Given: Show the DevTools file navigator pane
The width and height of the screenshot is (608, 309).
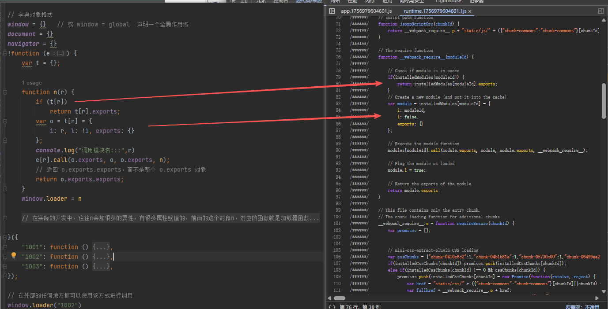Looking at the screenshot, I should point(332,11).
